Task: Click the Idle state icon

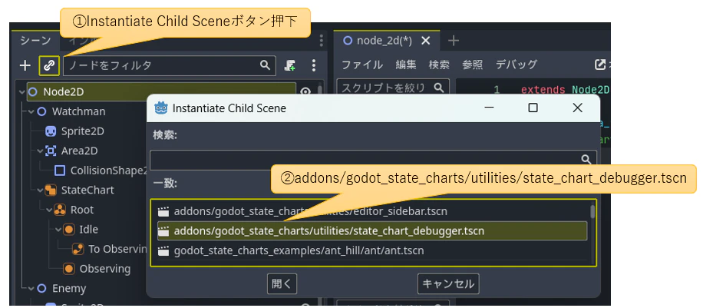Action: click(x=68, y=230)
